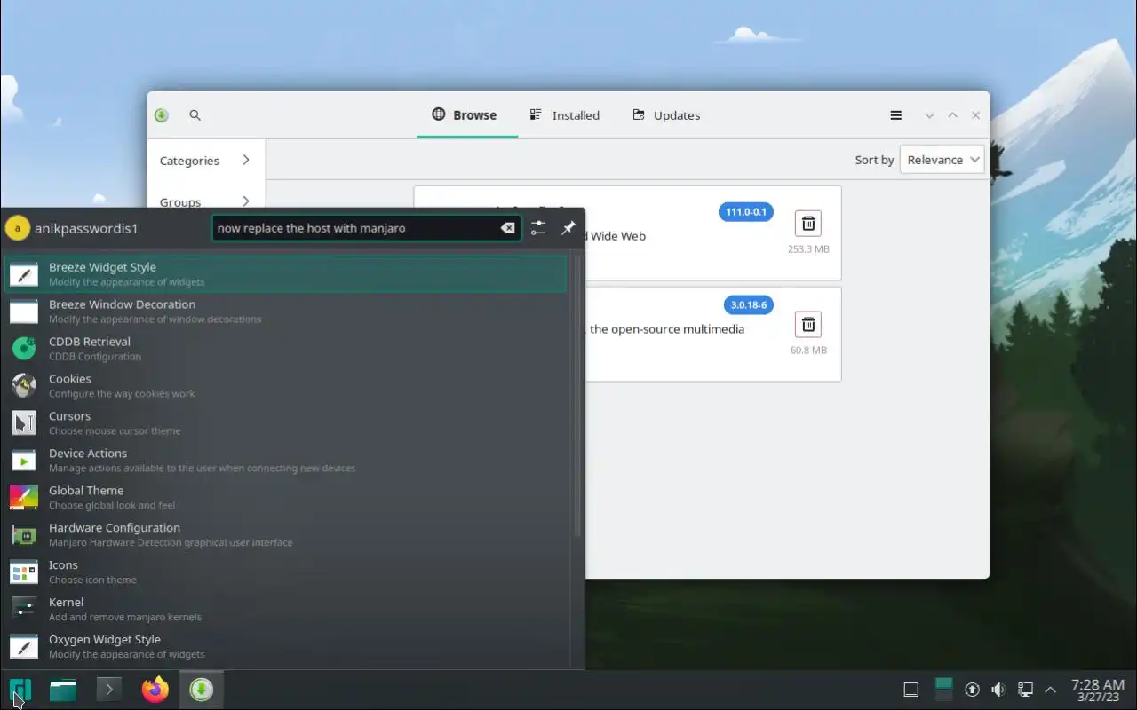Open the Device Actions entry

click(286, 461)
